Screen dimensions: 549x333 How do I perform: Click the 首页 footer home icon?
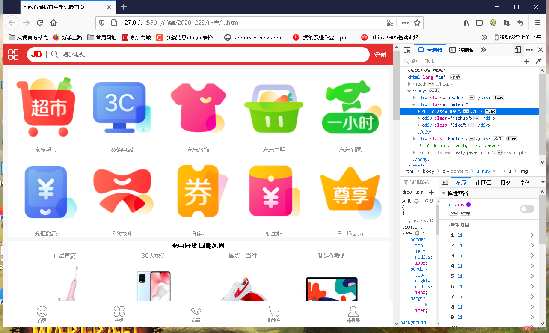42,311
